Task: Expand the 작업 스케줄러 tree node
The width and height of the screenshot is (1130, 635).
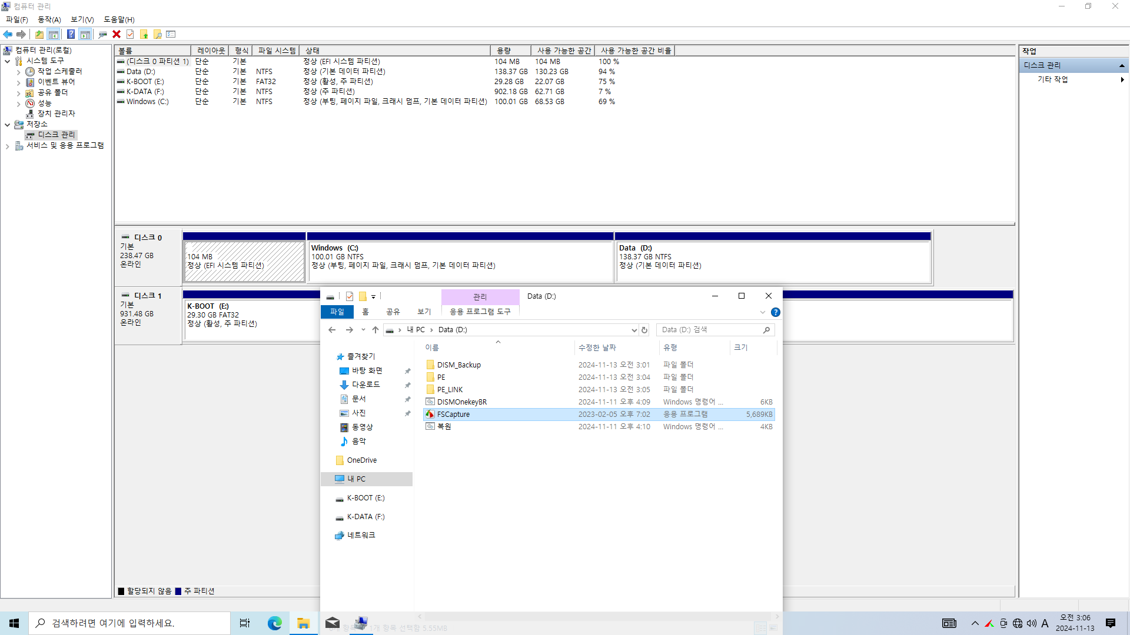Action: point(18,72)
